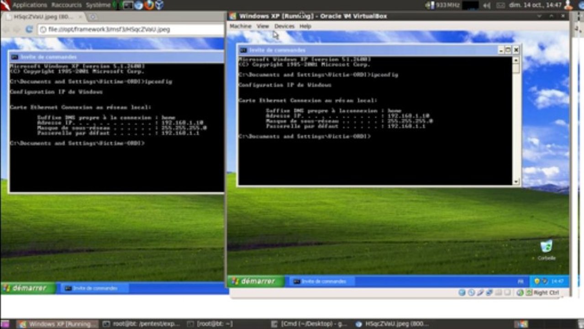The width and height of the screenshot is (584, 329).
Task: Click the VirtualBox window title bar icon
Action: (232, 16)
